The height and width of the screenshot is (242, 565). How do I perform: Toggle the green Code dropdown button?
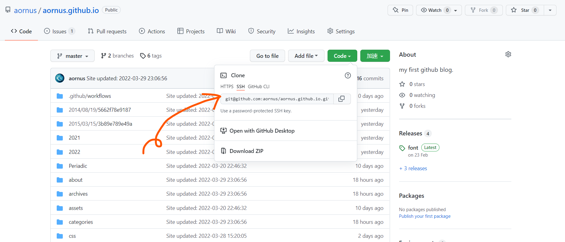pos(342,56)
